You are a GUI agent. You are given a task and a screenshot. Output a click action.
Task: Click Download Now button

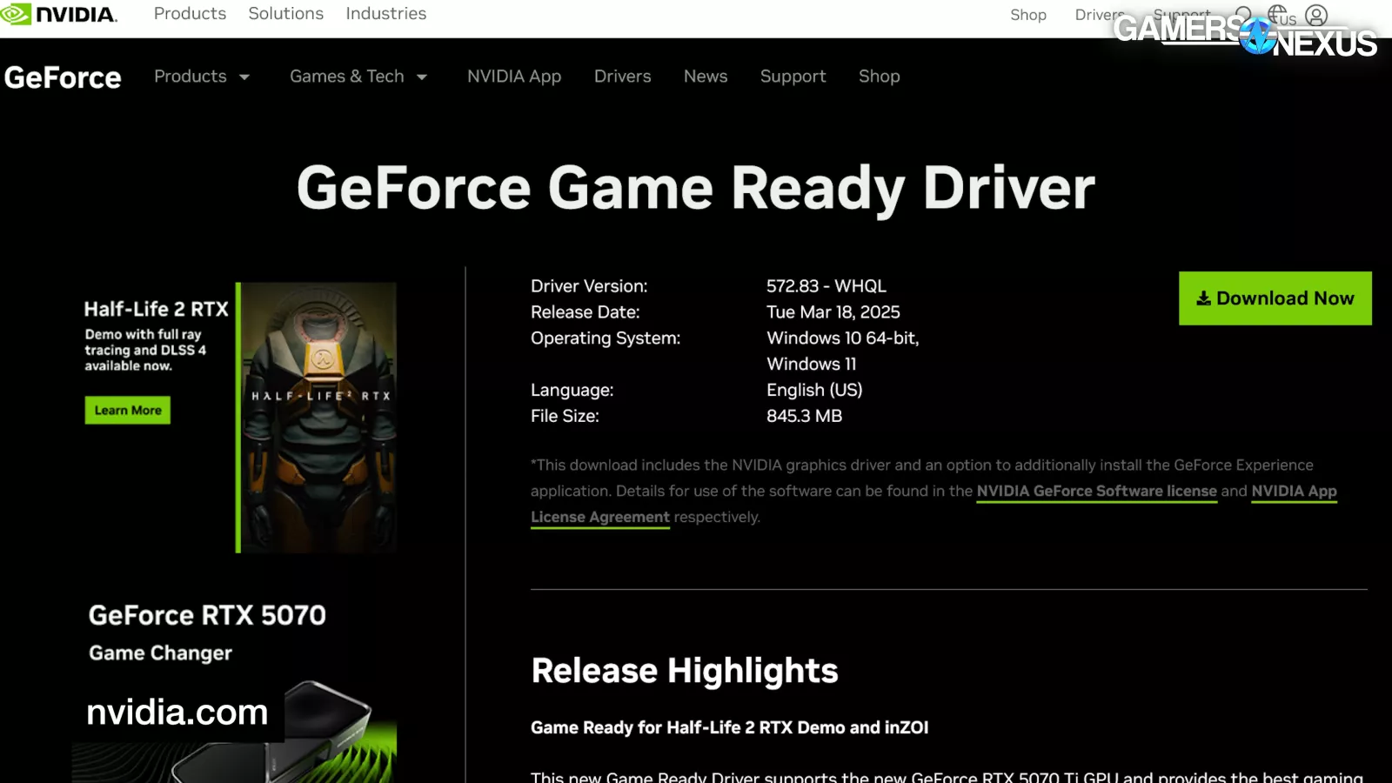coord(1275,298)
